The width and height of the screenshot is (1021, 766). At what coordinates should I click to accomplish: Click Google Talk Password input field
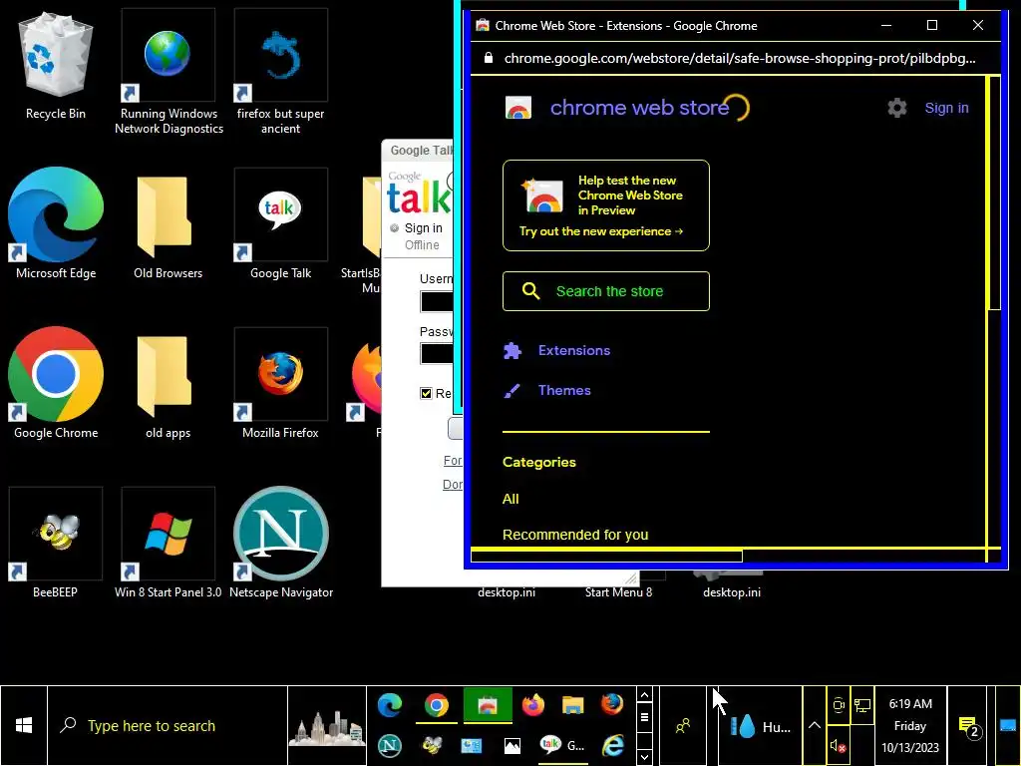click(437, 354)
